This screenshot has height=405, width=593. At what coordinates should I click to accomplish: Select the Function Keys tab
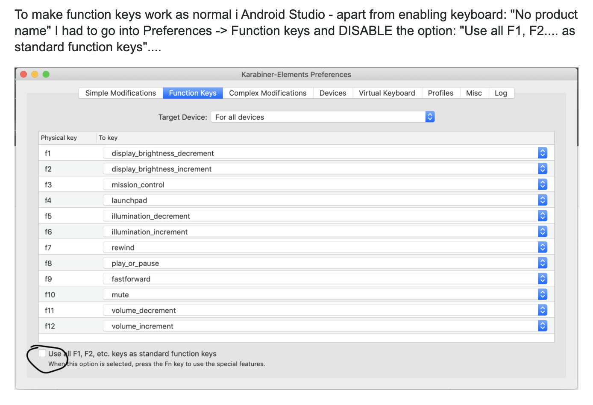(x=193, y=93)
